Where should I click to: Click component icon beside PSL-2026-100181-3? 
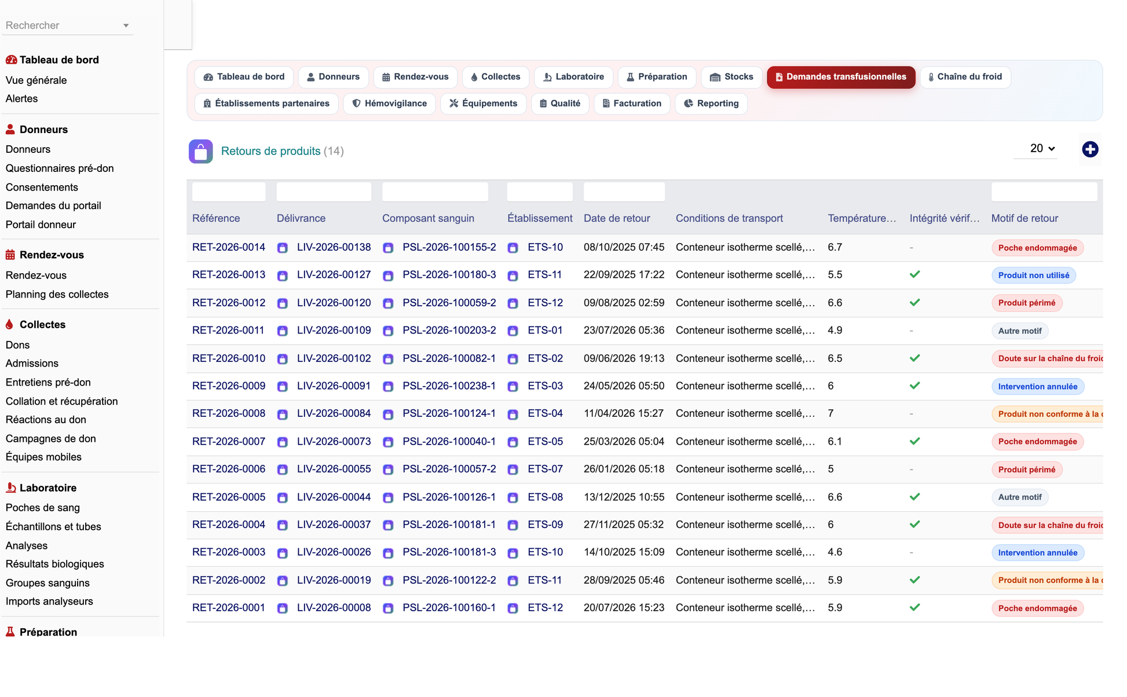click(x=388, y=553)
